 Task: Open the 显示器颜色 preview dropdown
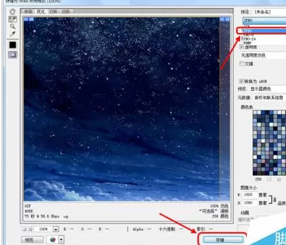268,89
